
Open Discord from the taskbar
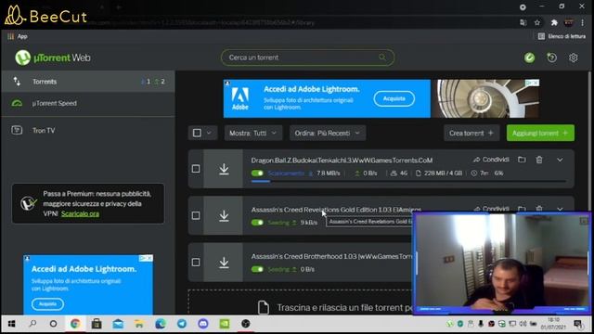click(203, 324)
